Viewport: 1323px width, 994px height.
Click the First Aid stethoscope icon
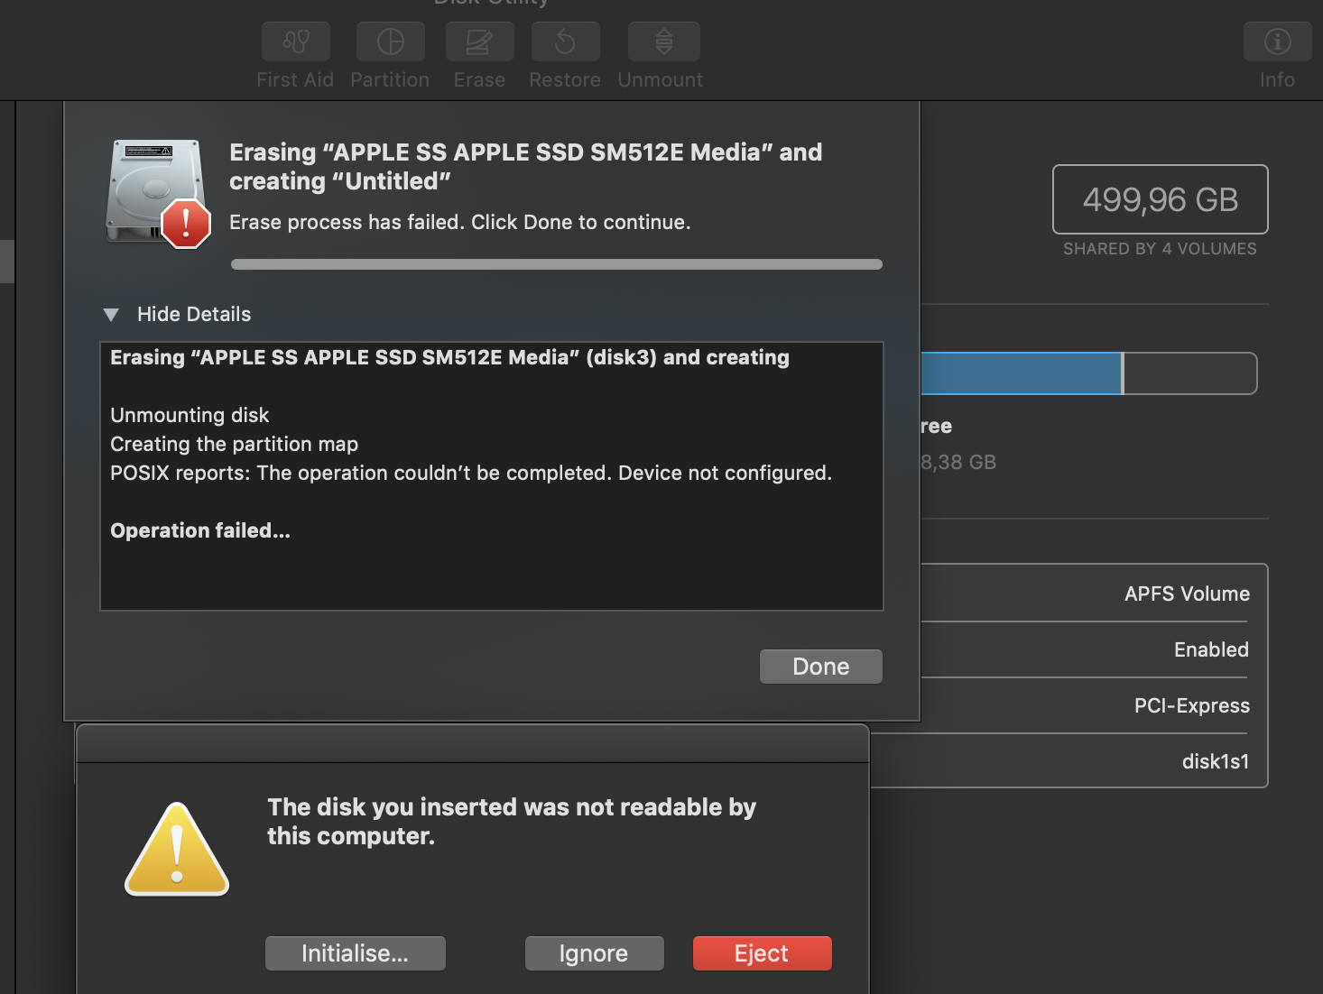[x=296, y=41]
